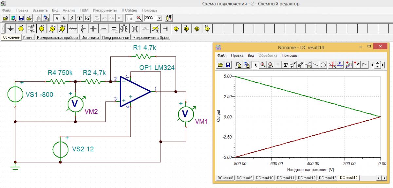Screen dimensions: 393x188
Task: Toggle the grid display button
Action: tap(130, 18)
